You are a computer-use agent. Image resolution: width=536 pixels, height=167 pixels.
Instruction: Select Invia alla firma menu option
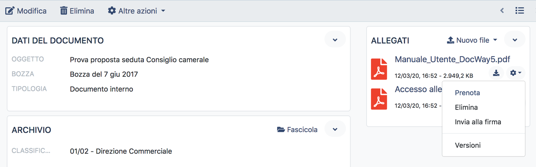478,122
